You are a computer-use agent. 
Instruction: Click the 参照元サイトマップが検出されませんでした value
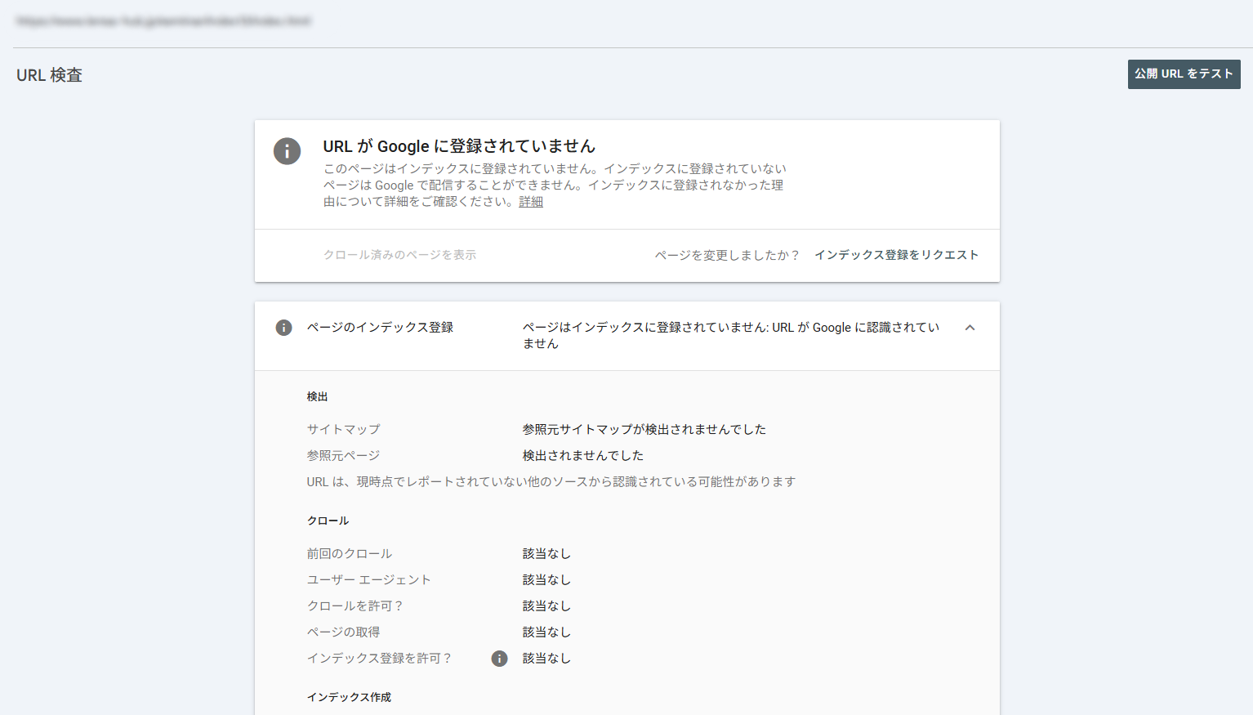coord(644,429)
